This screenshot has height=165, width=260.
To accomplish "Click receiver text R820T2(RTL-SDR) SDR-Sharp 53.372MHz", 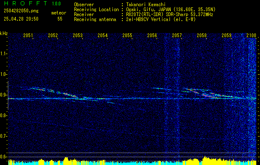I will (169, 14).
